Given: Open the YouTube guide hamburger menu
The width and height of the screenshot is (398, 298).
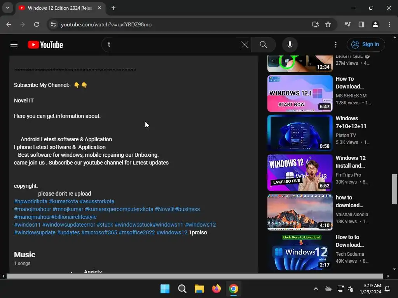Looking at the screenshot, I should pyautogui.click(x=14, y=45).
